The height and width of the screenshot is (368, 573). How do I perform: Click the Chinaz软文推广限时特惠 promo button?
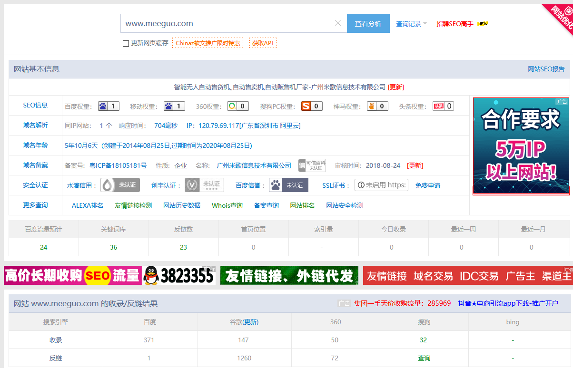click(x=208, y=43)
